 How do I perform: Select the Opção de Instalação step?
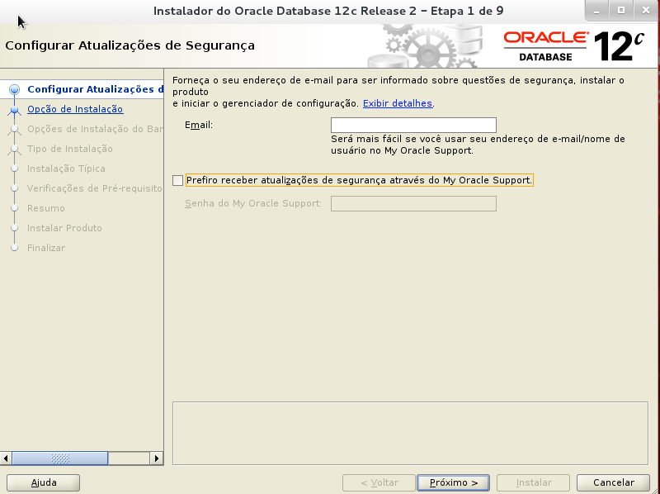[75, 109]
